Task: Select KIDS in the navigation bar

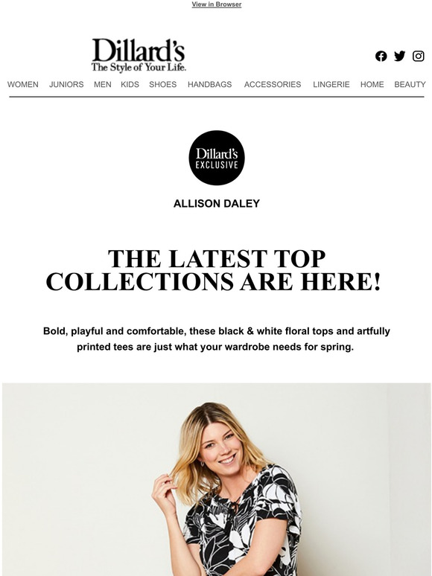Action: click(130, 85)
